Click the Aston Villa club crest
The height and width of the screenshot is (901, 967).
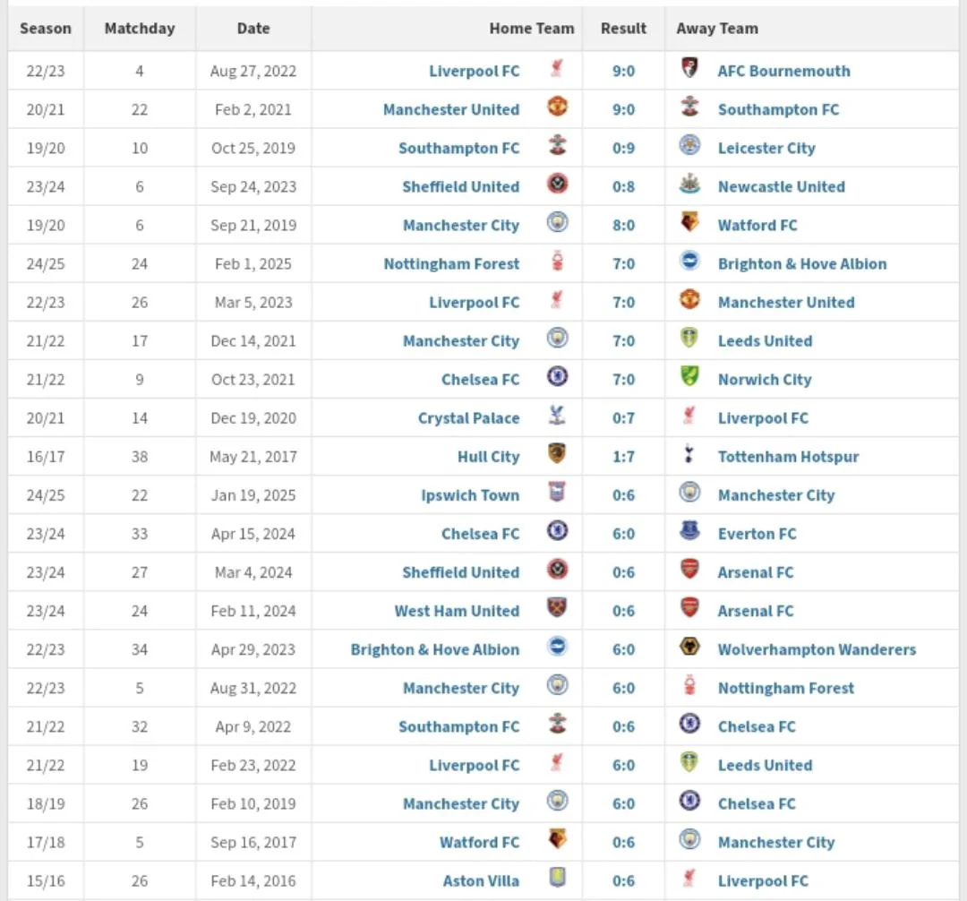[x=557, y=878]
